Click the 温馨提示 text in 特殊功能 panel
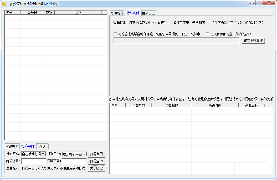 159,23
